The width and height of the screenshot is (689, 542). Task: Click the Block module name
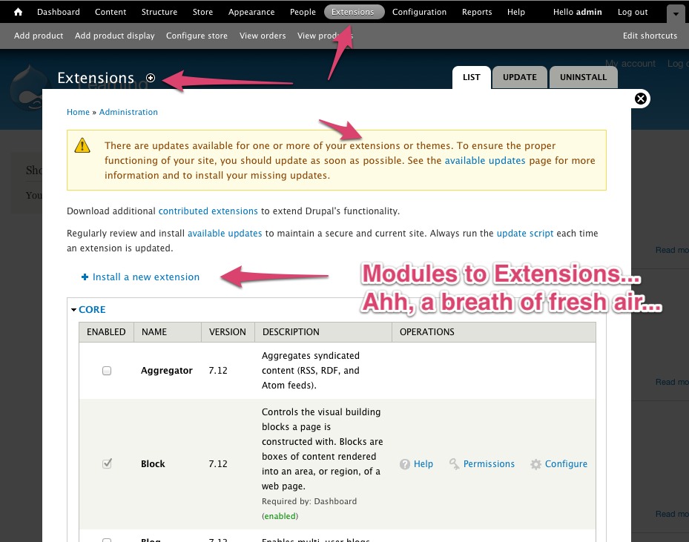click(153, 464)
